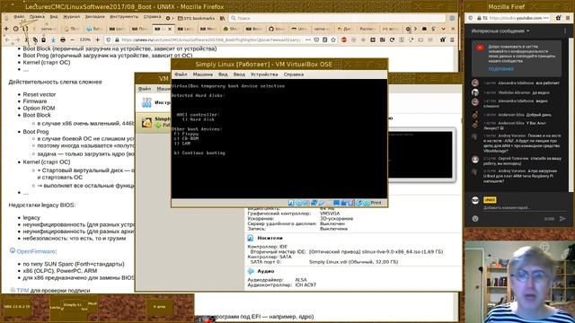Open the menu of the YouTube Firefox window
Image resolution: width=575 pixels, height=323 pixels.
[x=568, y=18]
